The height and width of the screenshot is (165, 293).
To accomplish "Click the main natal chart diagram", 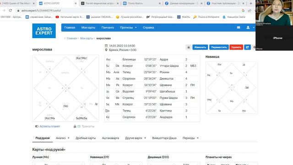I will pyautogui.click(x=65, y=88).
